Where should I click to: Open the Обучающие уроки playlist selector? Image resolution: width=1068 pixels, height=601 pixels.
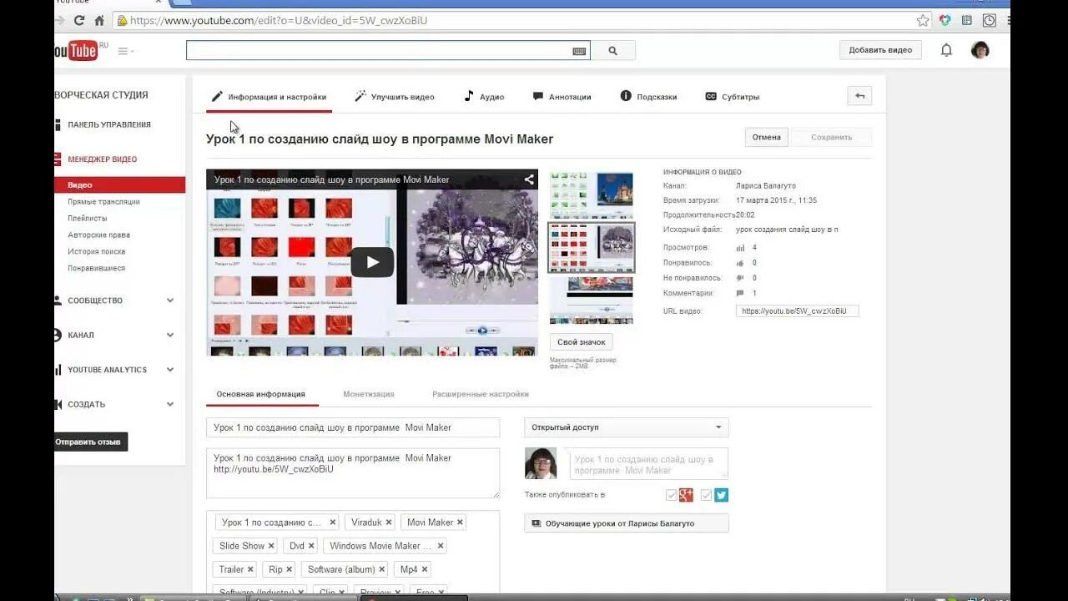[x=627, y=523]
